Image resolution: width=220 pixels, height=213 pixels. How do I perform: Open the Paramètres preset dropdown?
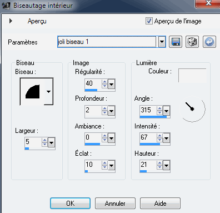point(162,42)
